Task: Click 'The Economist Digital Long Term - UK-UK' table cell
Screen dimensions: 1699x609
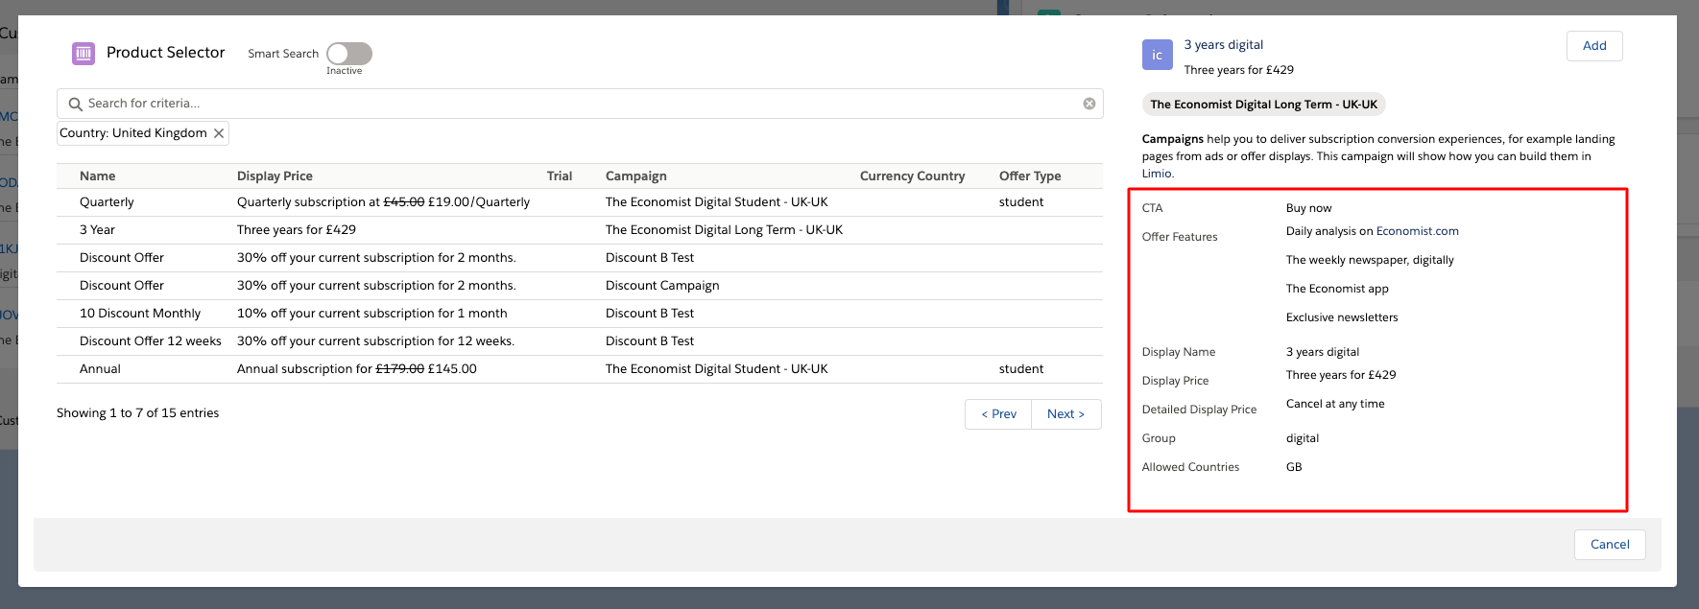Action: [x=724, y=230]
